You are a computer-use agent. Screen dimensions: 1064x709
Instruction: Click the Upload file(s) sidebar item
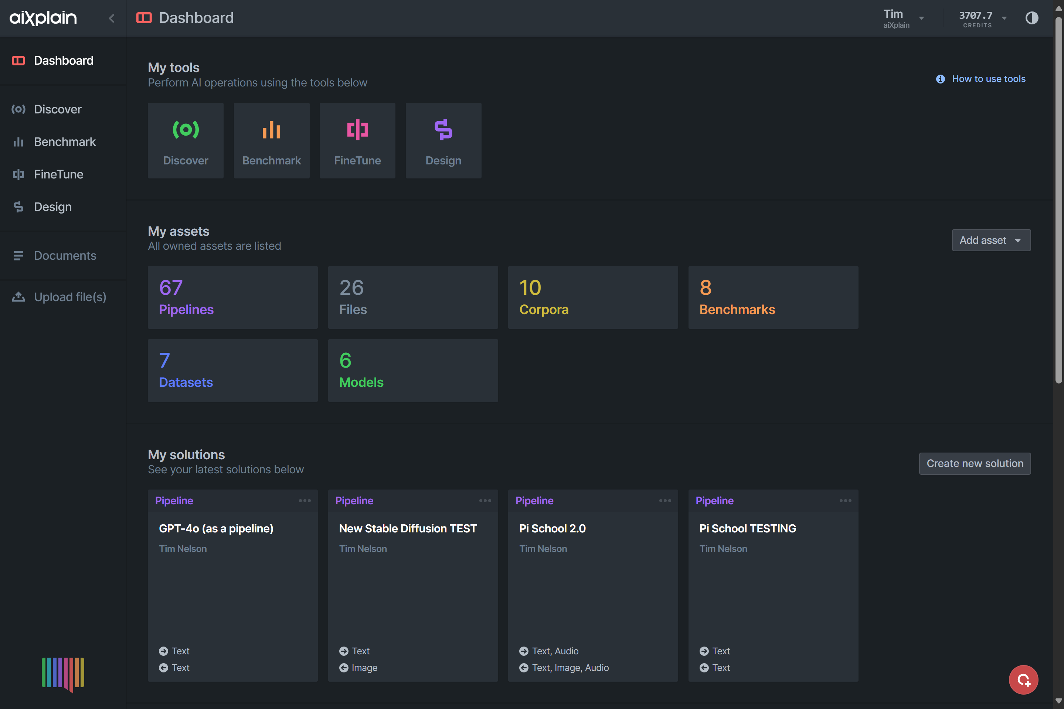pos(63,297)
